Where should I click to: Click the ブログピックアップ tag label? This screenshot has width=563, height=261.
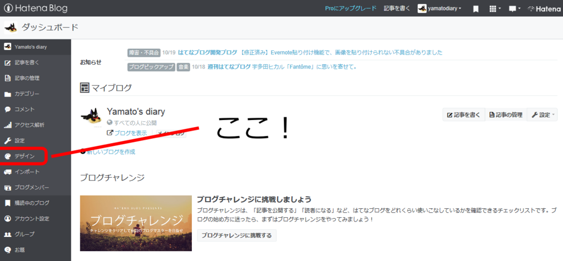coord(151,67)
